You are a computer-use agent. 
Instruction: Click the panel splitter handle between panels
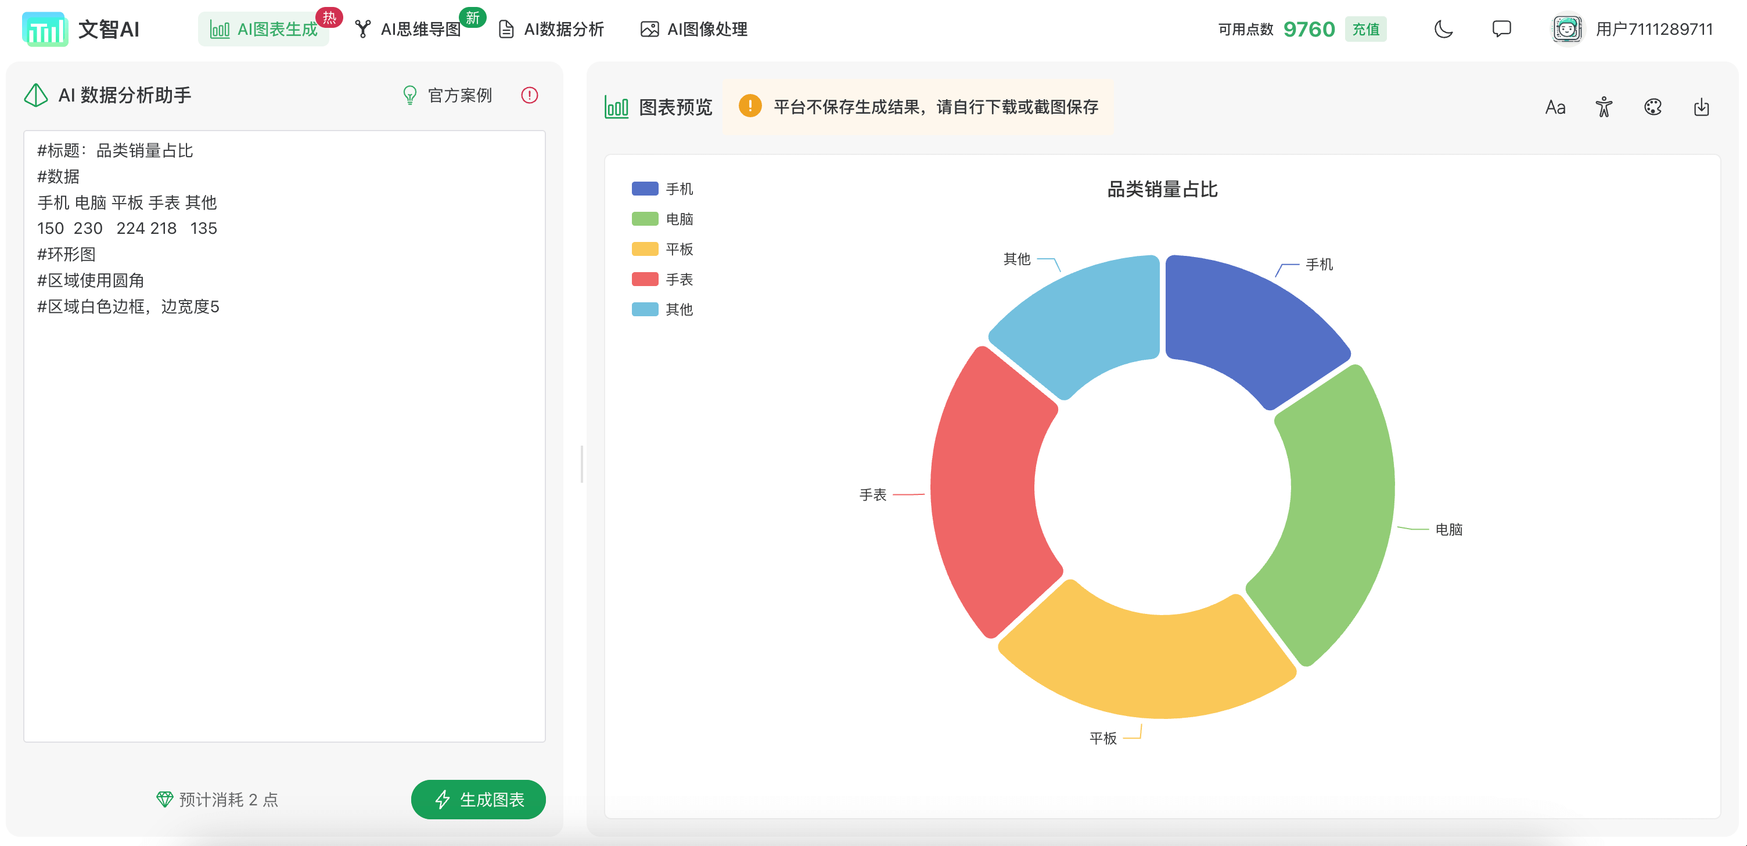[582, 464]
